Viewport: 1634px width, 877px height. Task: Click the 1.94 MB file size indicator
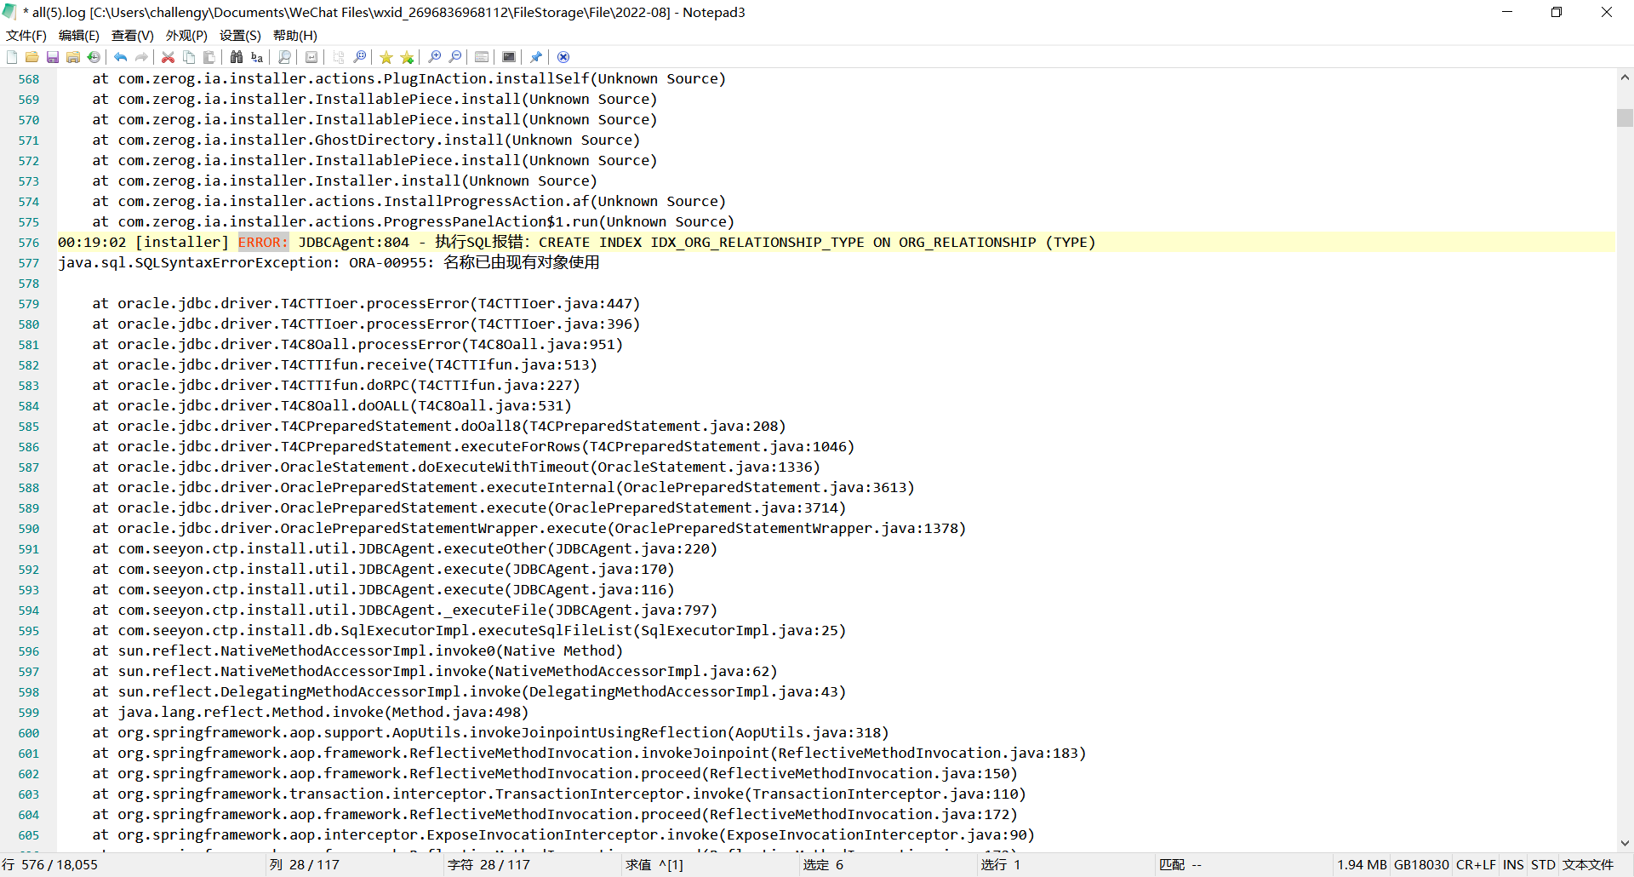click(x=1362, y=865)
